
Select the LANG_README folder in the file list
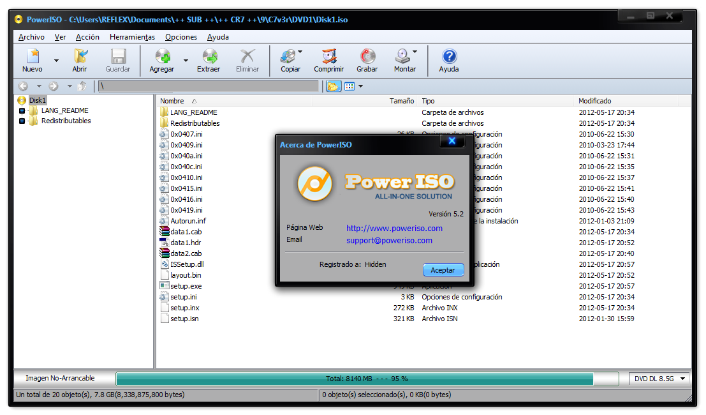[194, 112]
